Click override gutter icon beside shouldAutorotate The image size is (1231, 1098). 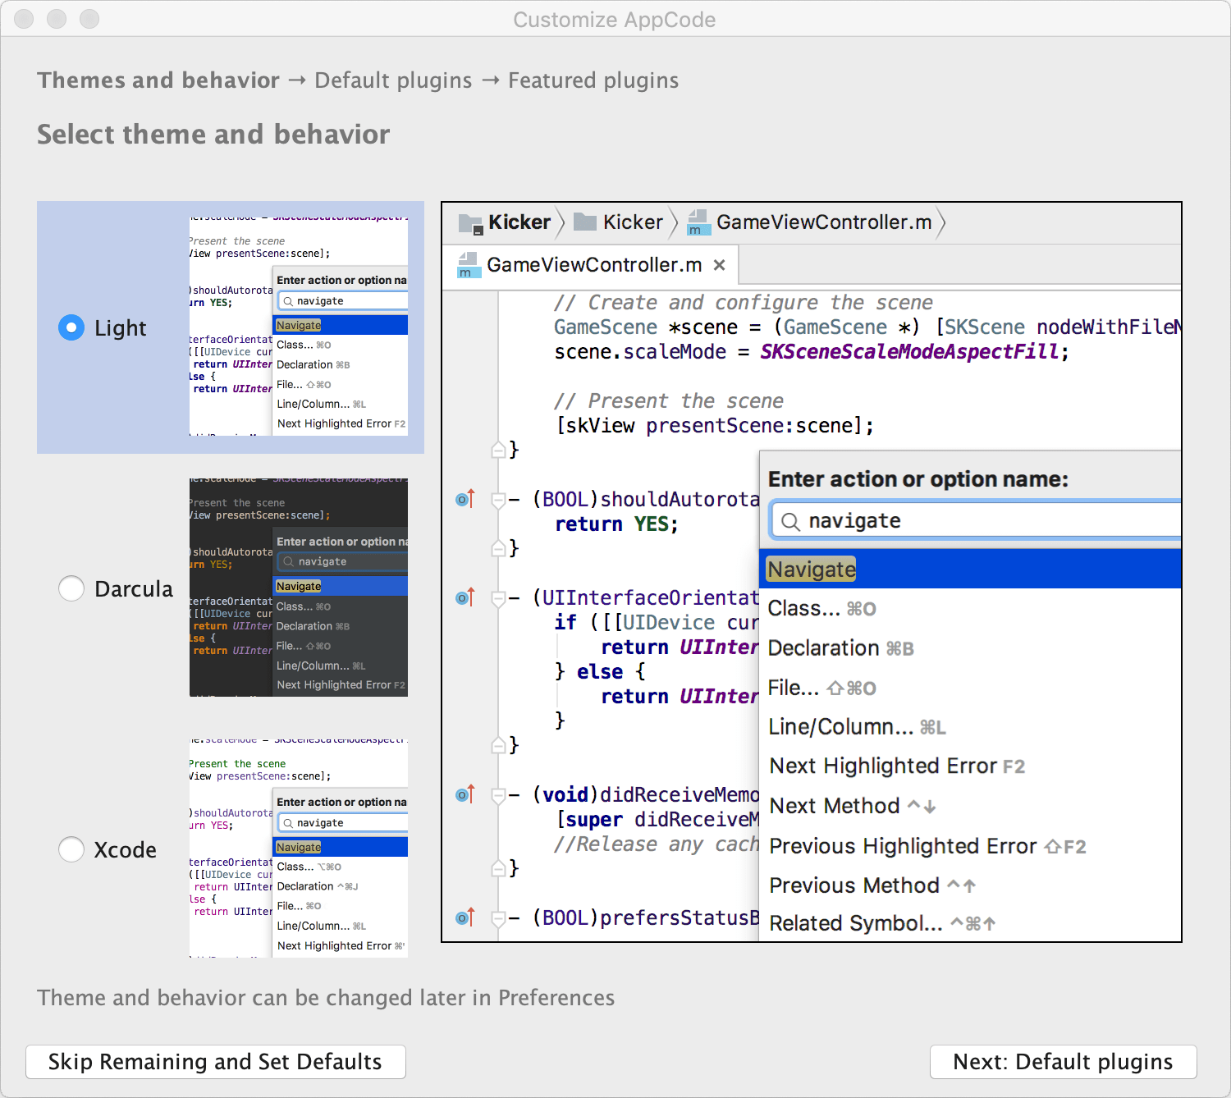click(x=464, y=499)
